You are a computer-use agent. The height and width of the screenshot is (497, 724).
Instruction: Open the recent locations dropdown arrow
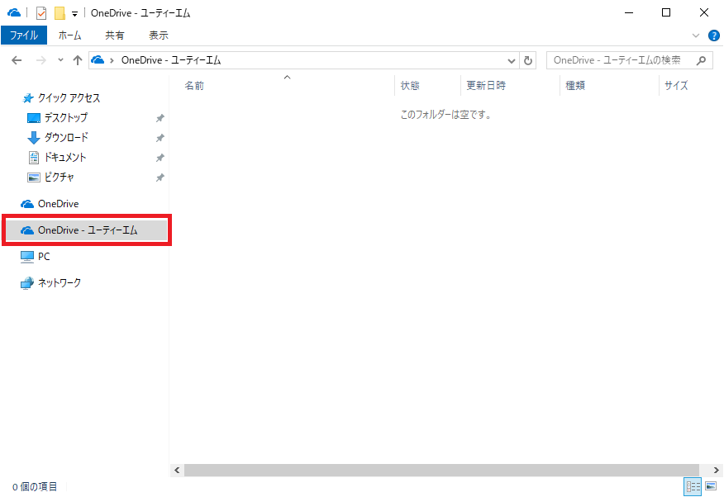coord(60,60)
